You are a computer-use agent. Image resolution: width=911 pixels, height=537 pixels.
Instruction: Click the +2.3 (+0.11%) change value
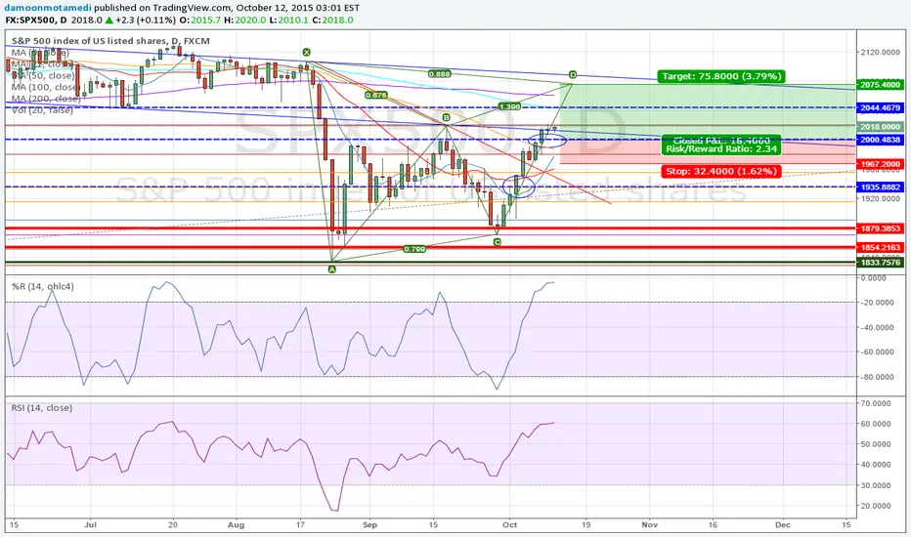[145, 20]
